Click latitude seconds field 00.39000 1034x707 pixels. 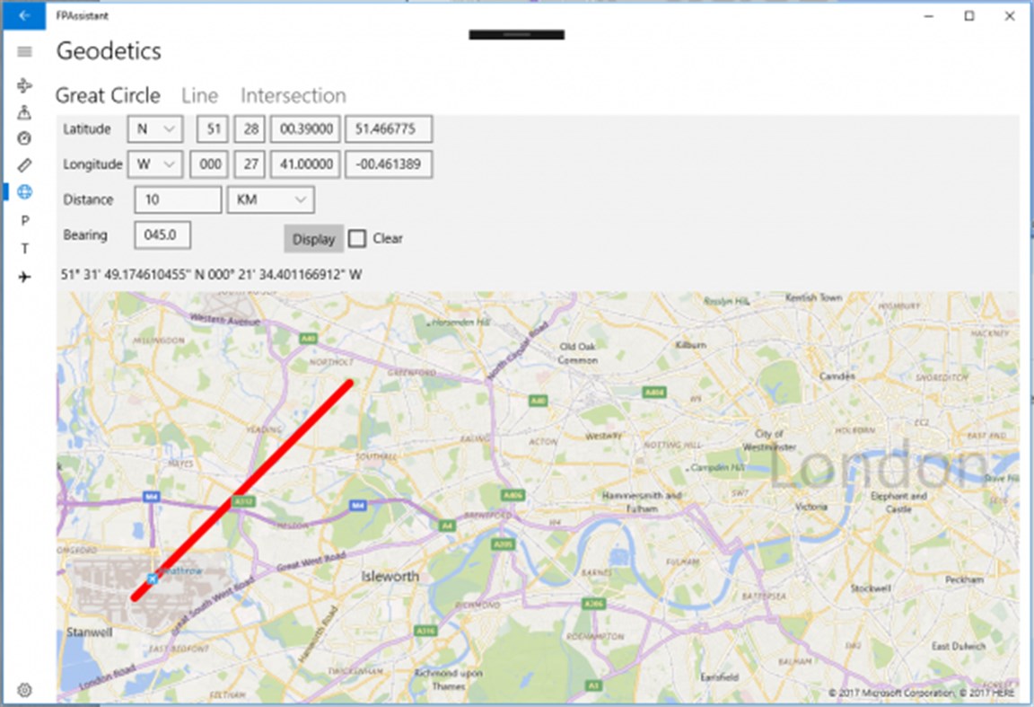click(305, 129)
